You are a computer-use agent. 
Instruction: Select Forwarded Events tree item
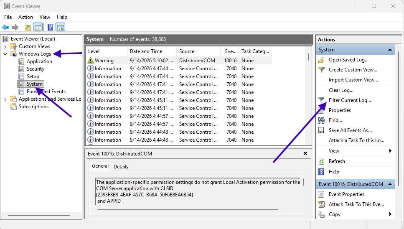click(x=46, y=92)
